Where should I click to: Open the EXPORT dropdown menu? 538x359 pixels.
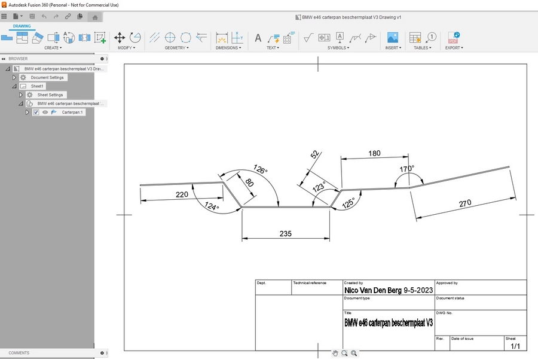[454, 48]
